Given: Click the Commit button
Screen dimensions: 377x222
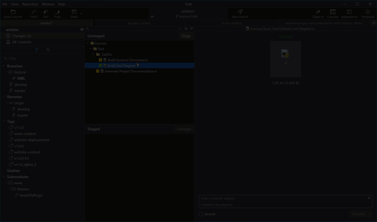Looking at the screenshot, I should pyautogui.click(x=358, y=214).
